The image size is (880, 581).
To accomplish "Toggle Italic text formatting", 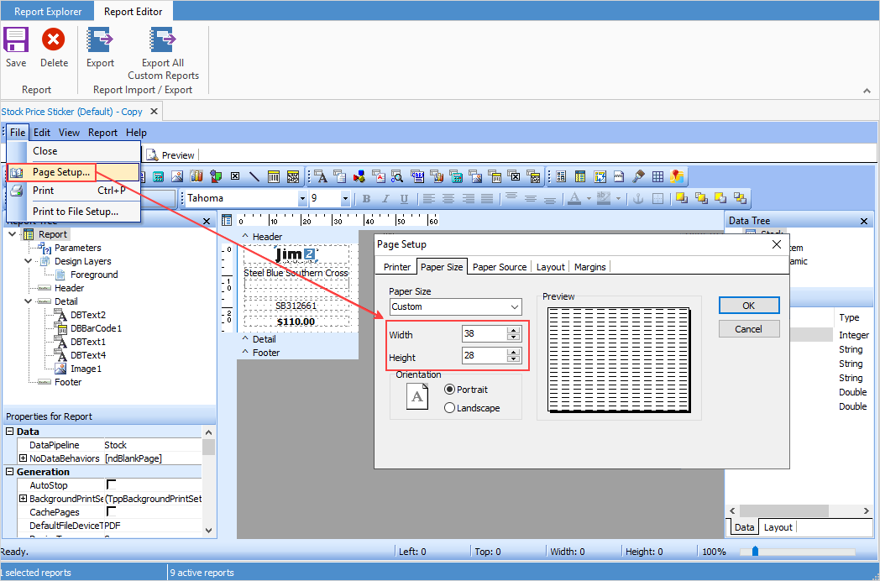I will 385,199.
